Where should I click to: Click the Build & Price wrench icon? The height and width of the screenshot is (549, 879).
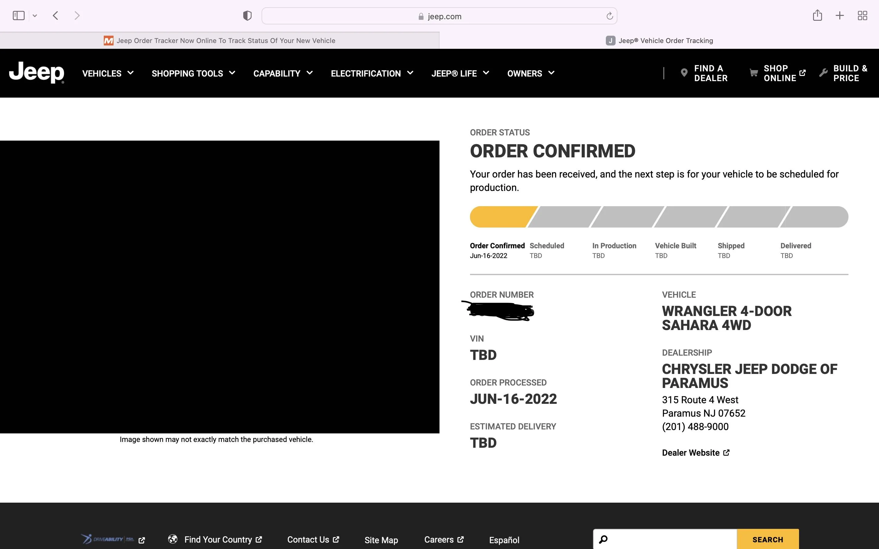[x=823, y=73]
